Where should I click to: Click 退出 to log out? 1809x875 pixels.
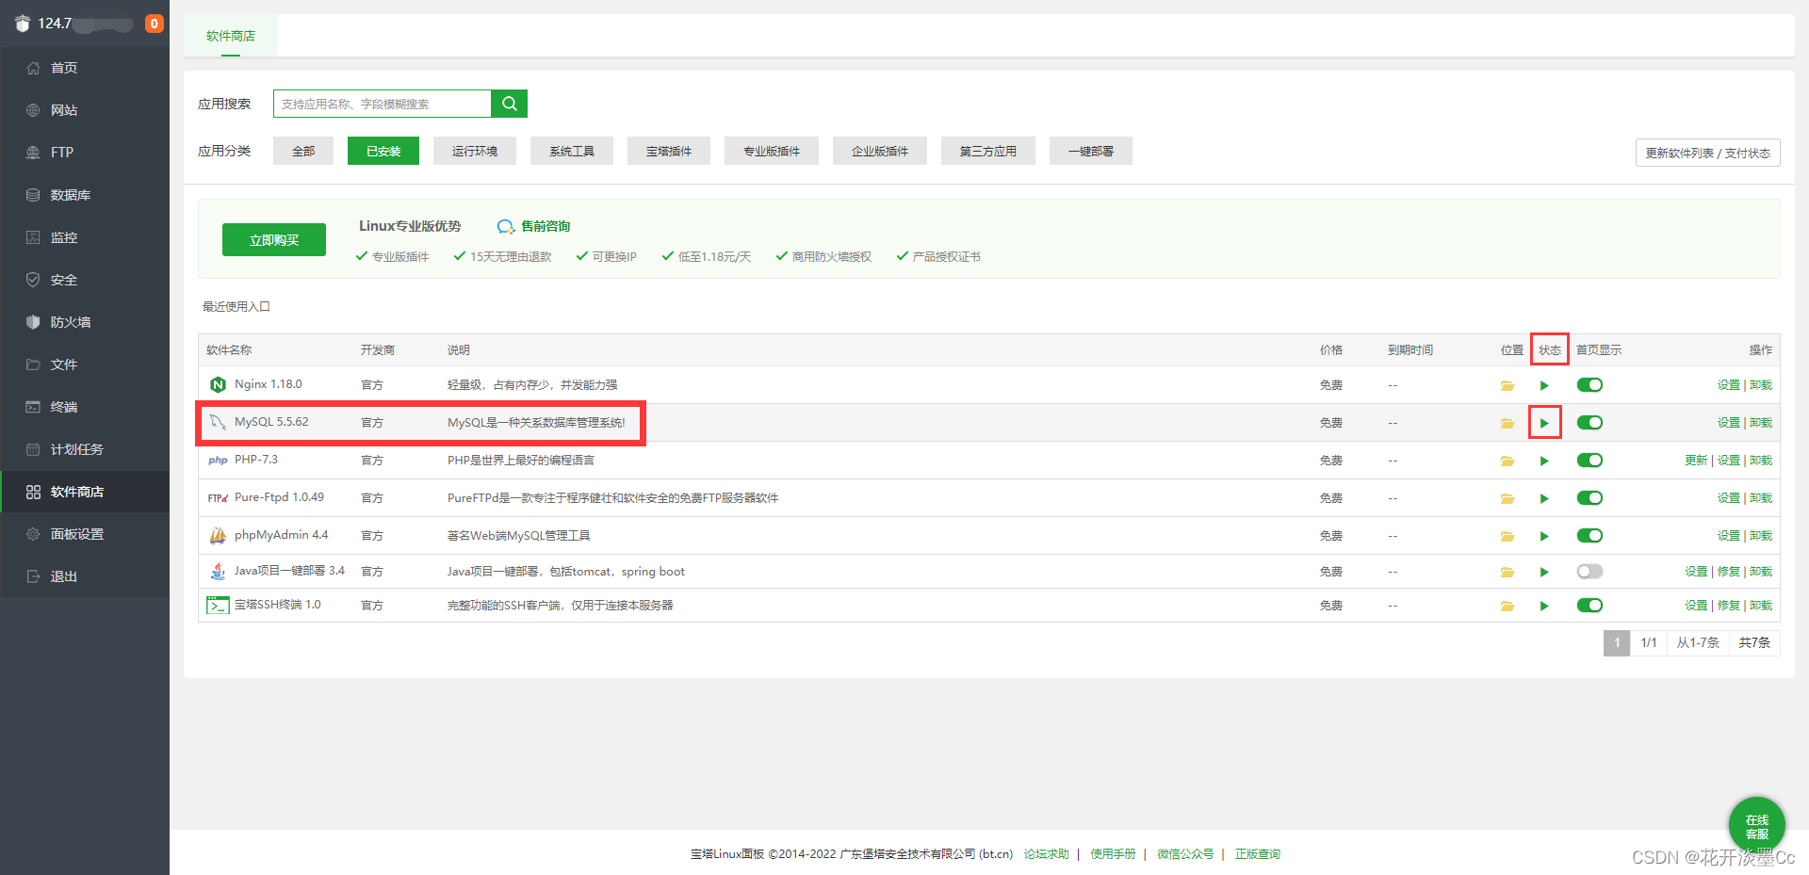click(85, 576)
